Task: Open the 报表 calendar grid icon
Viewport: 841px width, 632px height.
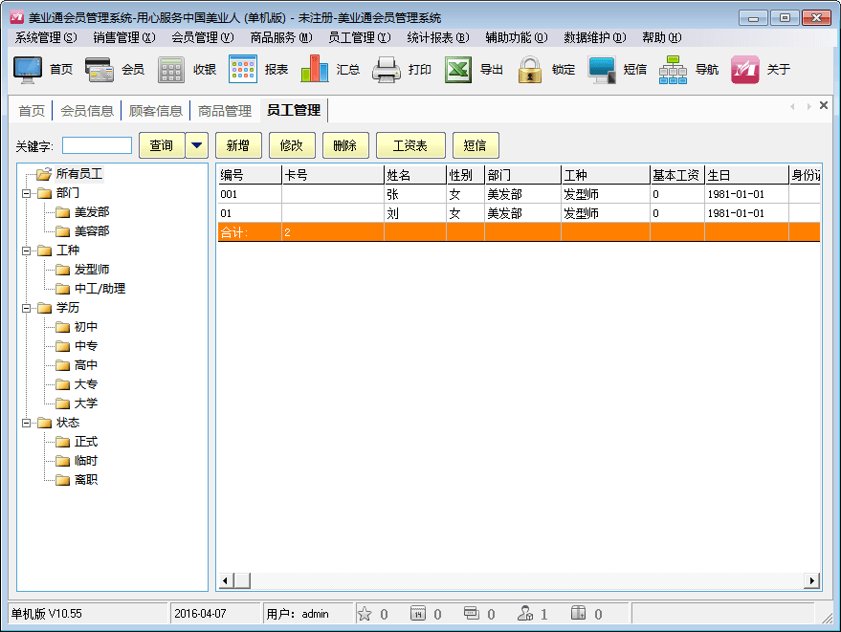Action: [243, 70]
